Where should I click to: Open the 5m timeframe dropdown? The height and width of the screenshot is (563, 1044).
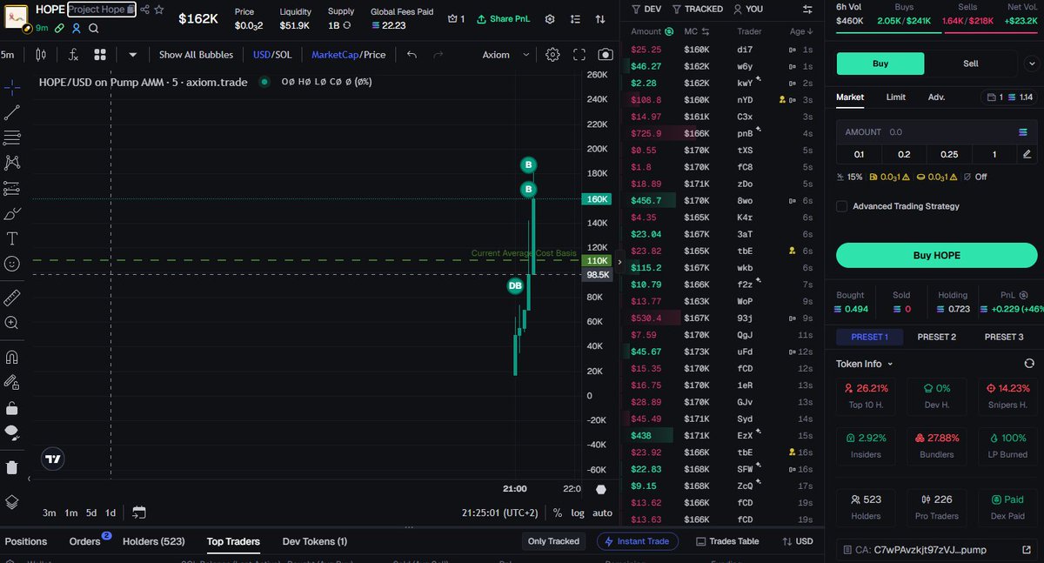[8, 55]
